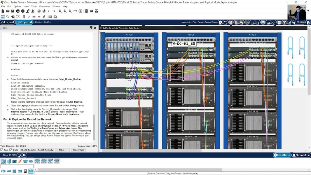Pick the Inspect magnifier tool
This screenshot has width=311, height=175.
coord(8,17)
